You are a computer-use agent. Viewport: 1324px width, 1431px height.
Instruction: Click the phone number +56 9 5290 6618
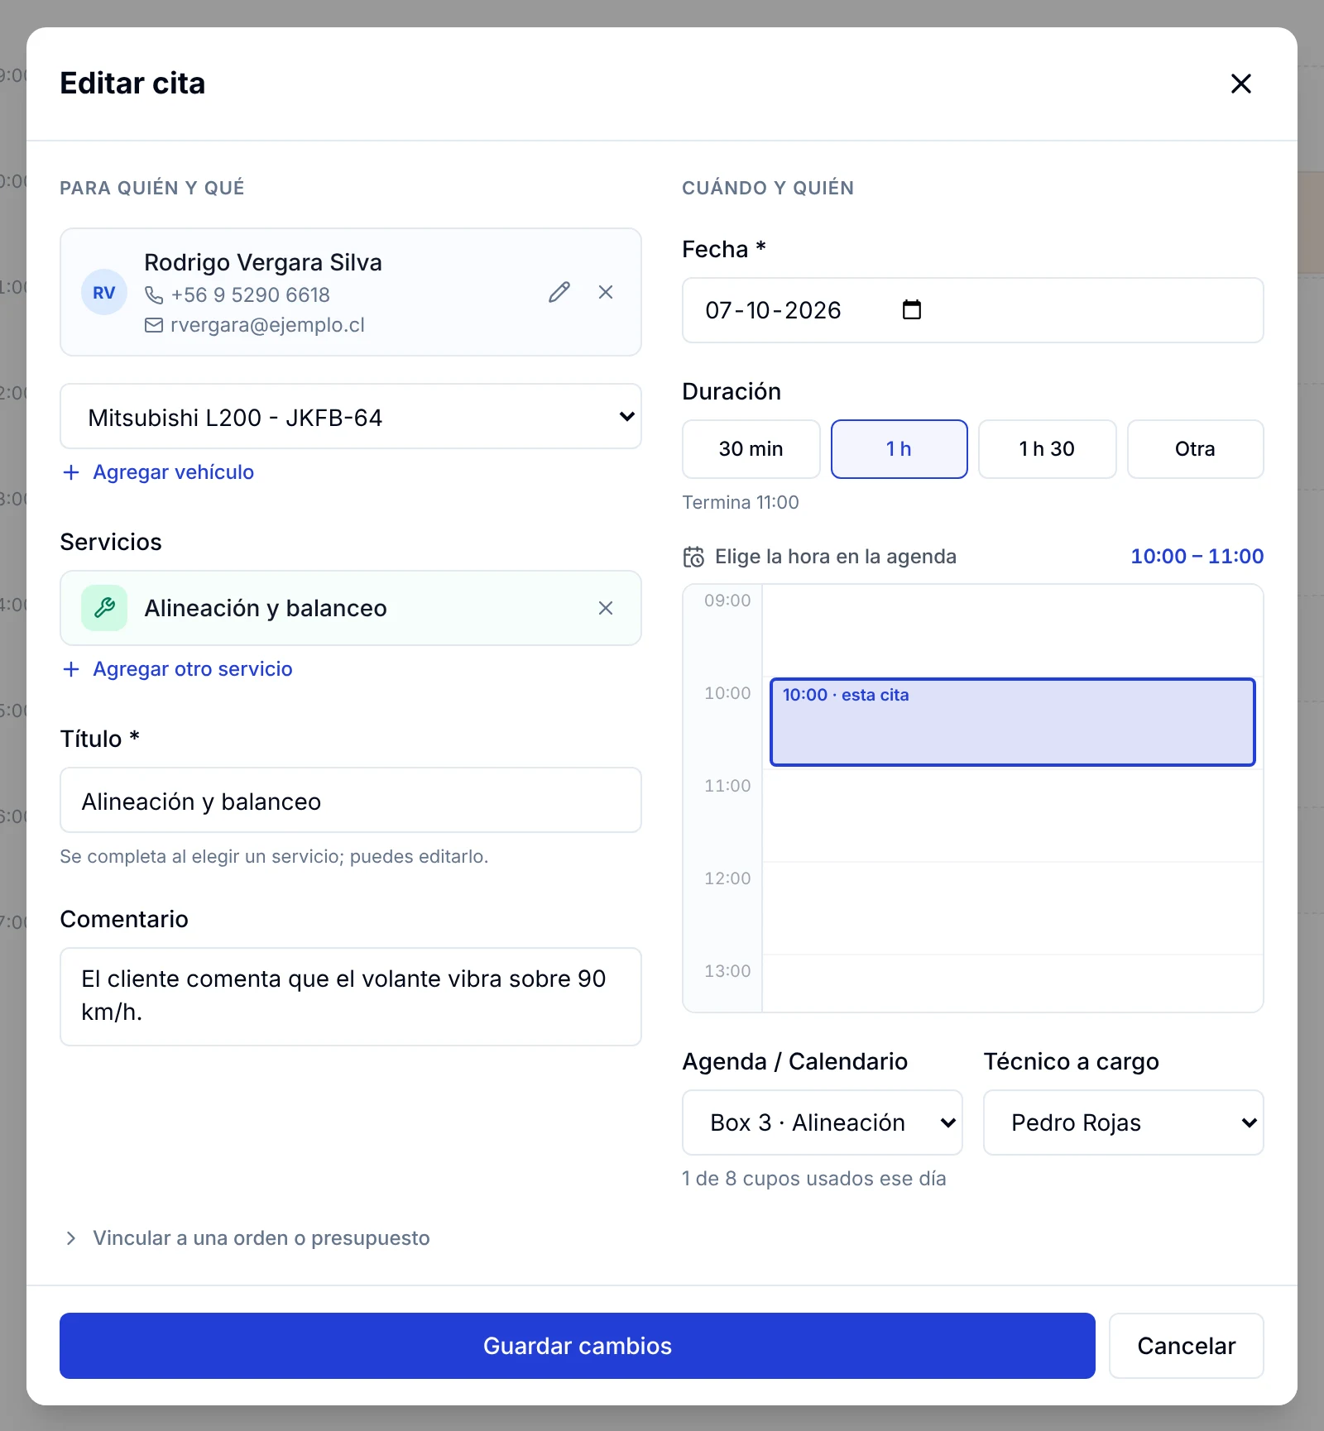pos(250,294)
